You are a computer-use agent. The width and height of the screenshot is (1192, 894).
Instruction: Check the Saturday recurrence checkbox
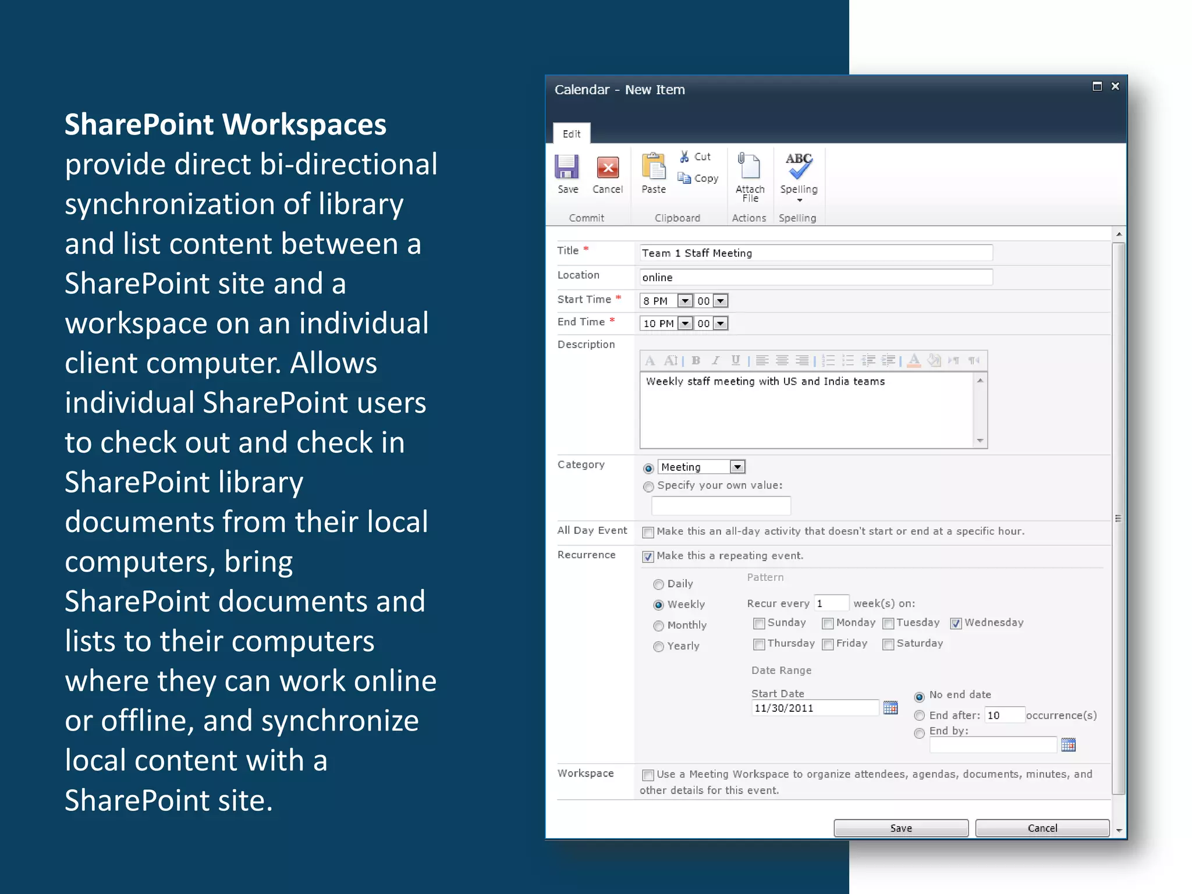[x=888, y=644]
